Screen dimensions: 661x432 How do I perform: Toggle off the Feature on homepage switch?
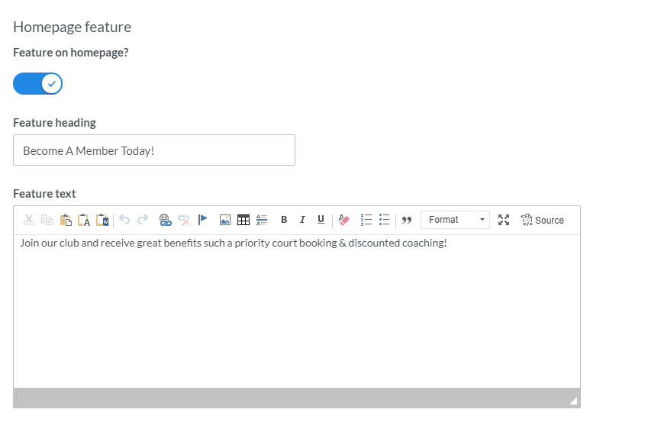tap(37, 84)
